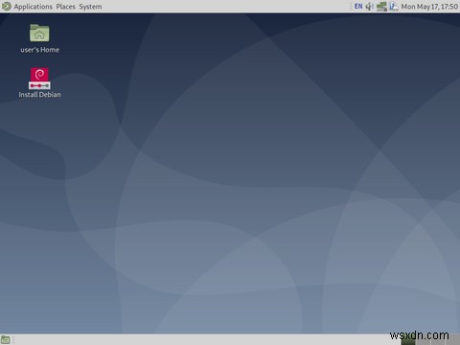Click the network connection tray icon

click(x=381, y=7)
